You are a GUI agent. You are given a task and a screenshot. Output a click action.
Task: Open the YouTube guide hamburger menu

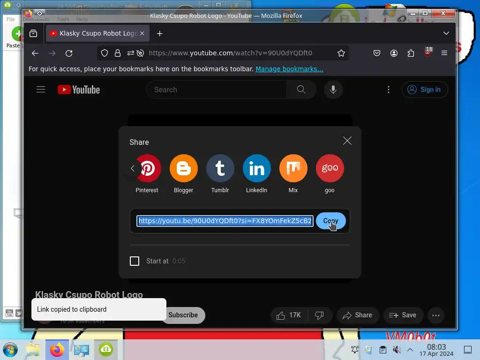41,90
